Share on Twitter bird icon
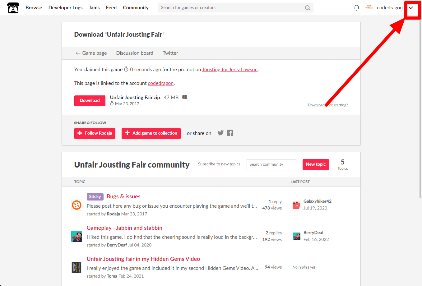 (220, 133)
